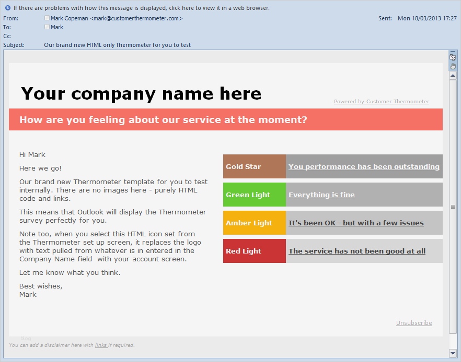
Task: Click the 'Best wishes,' sign-off text
Action: (x=41, y=286)
